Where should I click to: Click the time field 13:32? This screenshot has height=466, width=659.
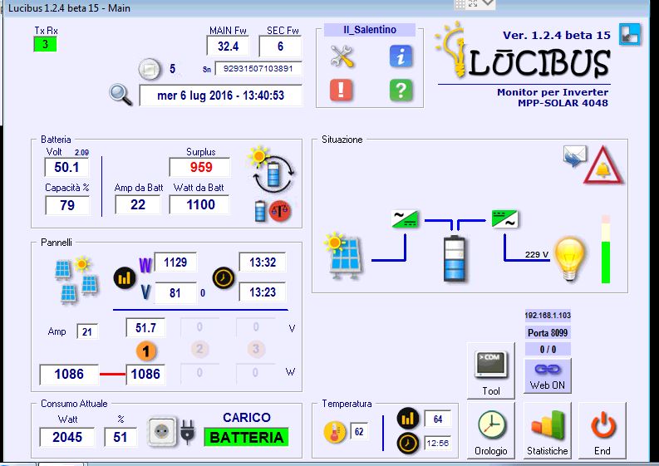click(x=263, y=262)
